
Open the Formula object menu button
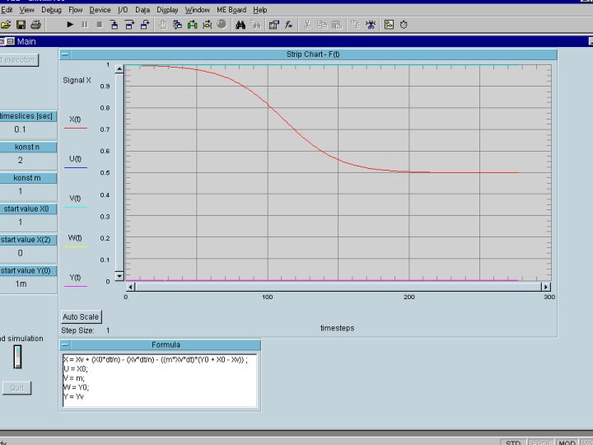pyautogui.click(x=66, y=344)
